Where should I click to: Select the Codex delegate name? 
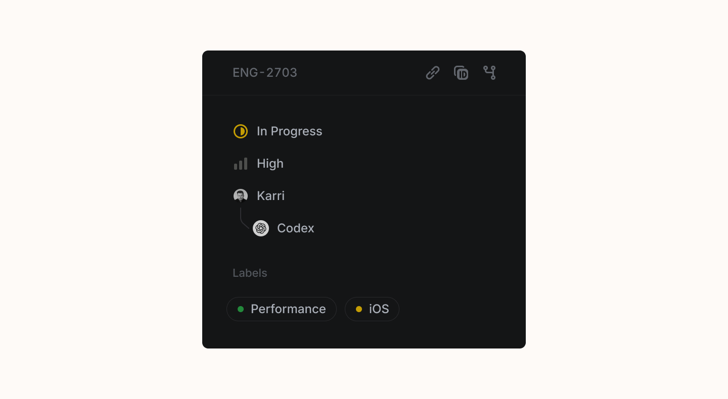coord(296,228)
